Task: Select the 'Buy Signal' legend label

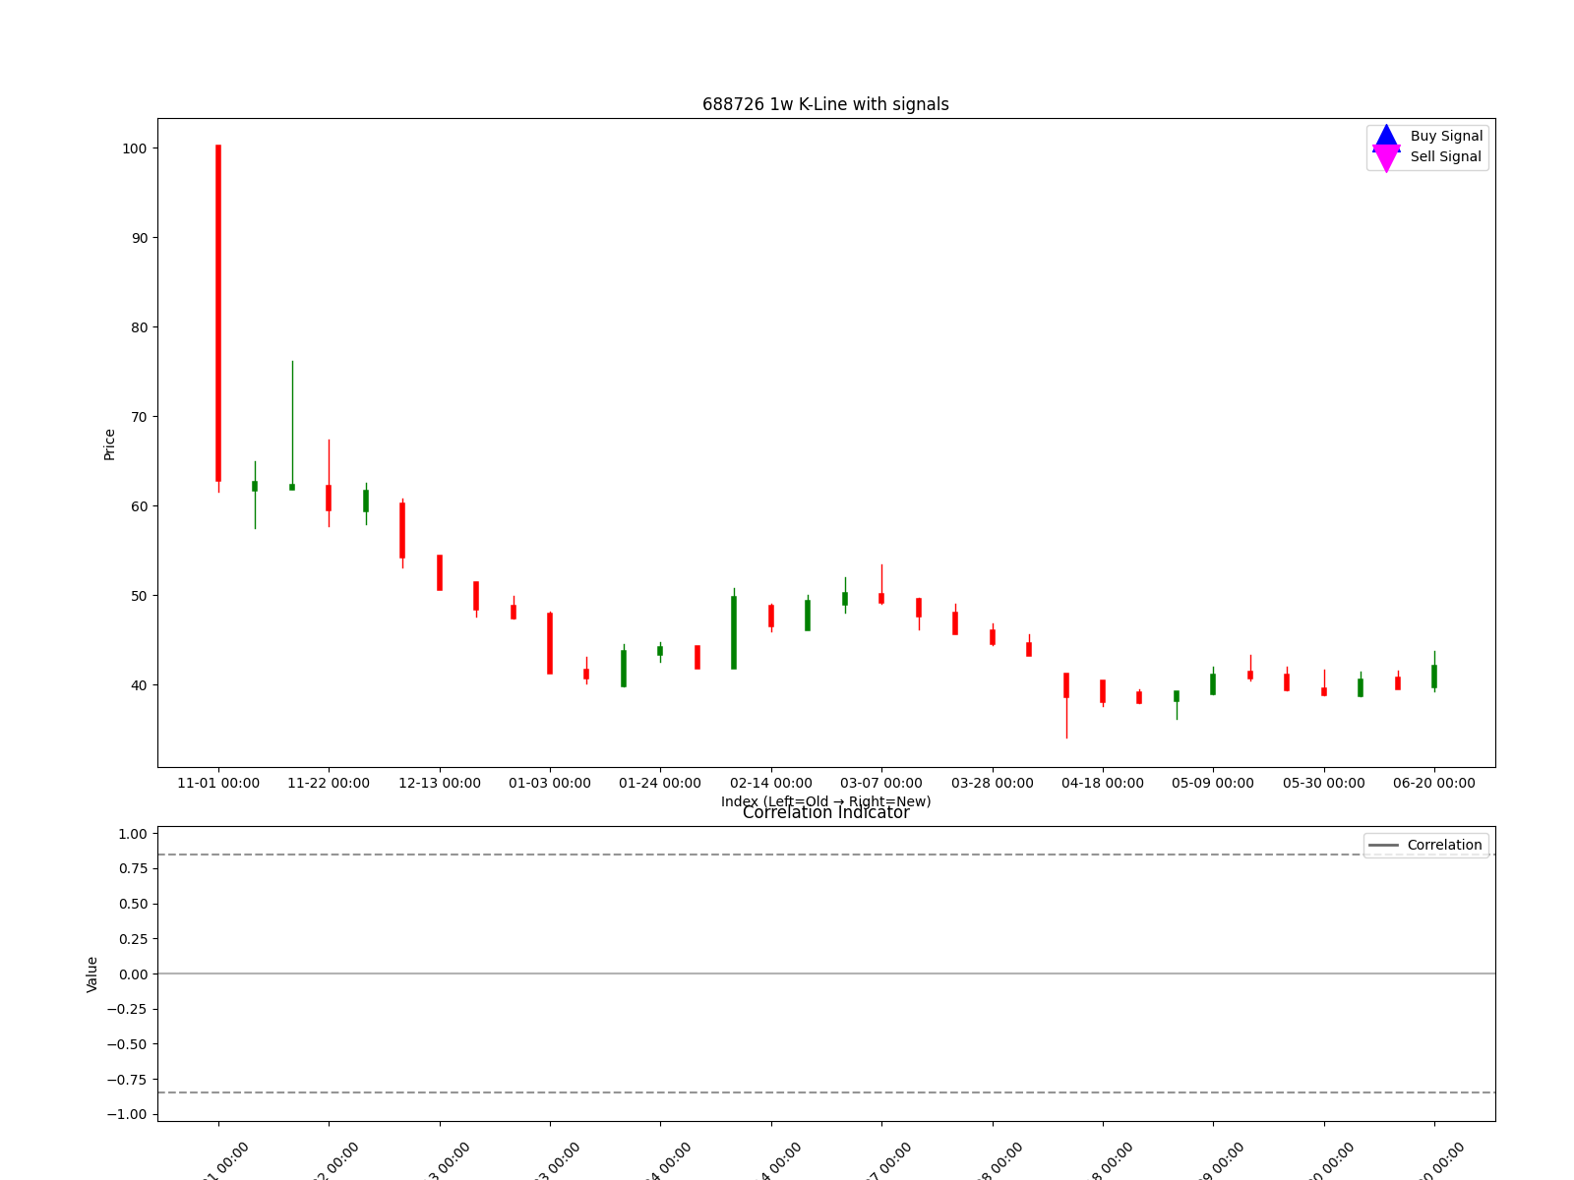Action: (1446, 137)
